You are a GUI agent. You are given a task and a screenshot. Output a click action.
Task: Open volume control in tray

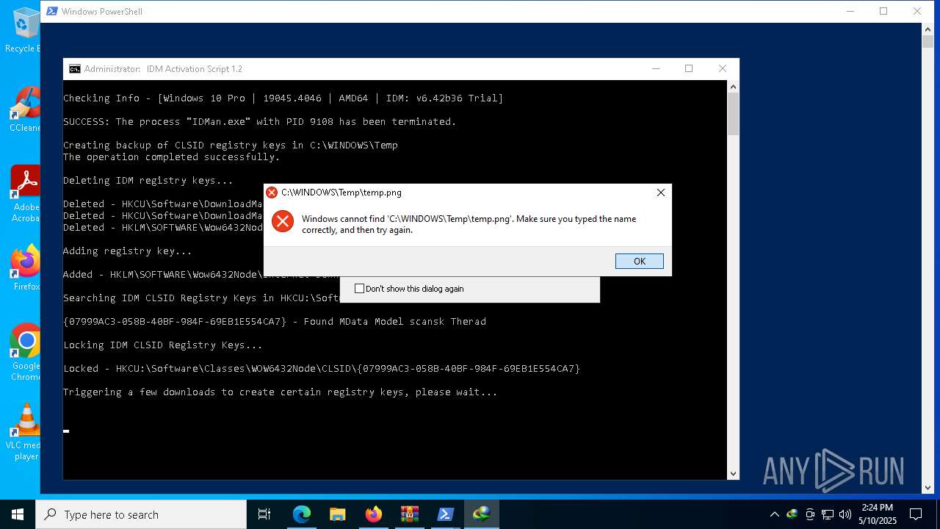845,514
